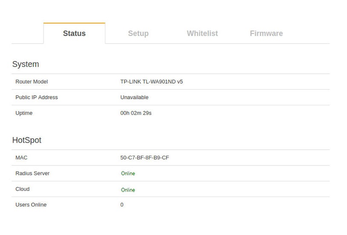The width and height of the screenshot is (347, 235).
Task: Click the Uptime label
Action: [24, 113]
